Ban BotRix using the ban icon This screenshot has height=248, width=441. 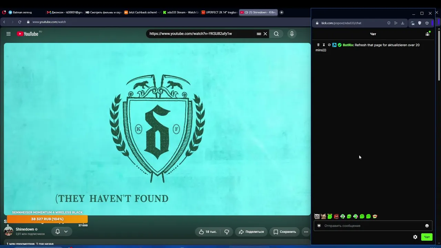[x=329, y=45]
